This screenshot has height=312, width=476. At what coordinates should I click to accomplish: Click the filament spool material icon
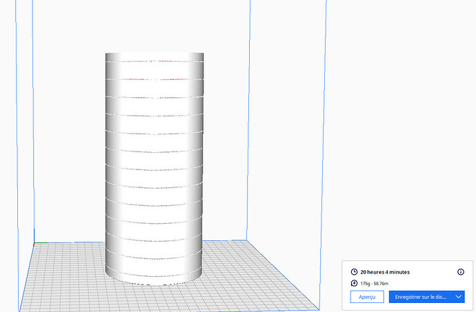point(355,283)
